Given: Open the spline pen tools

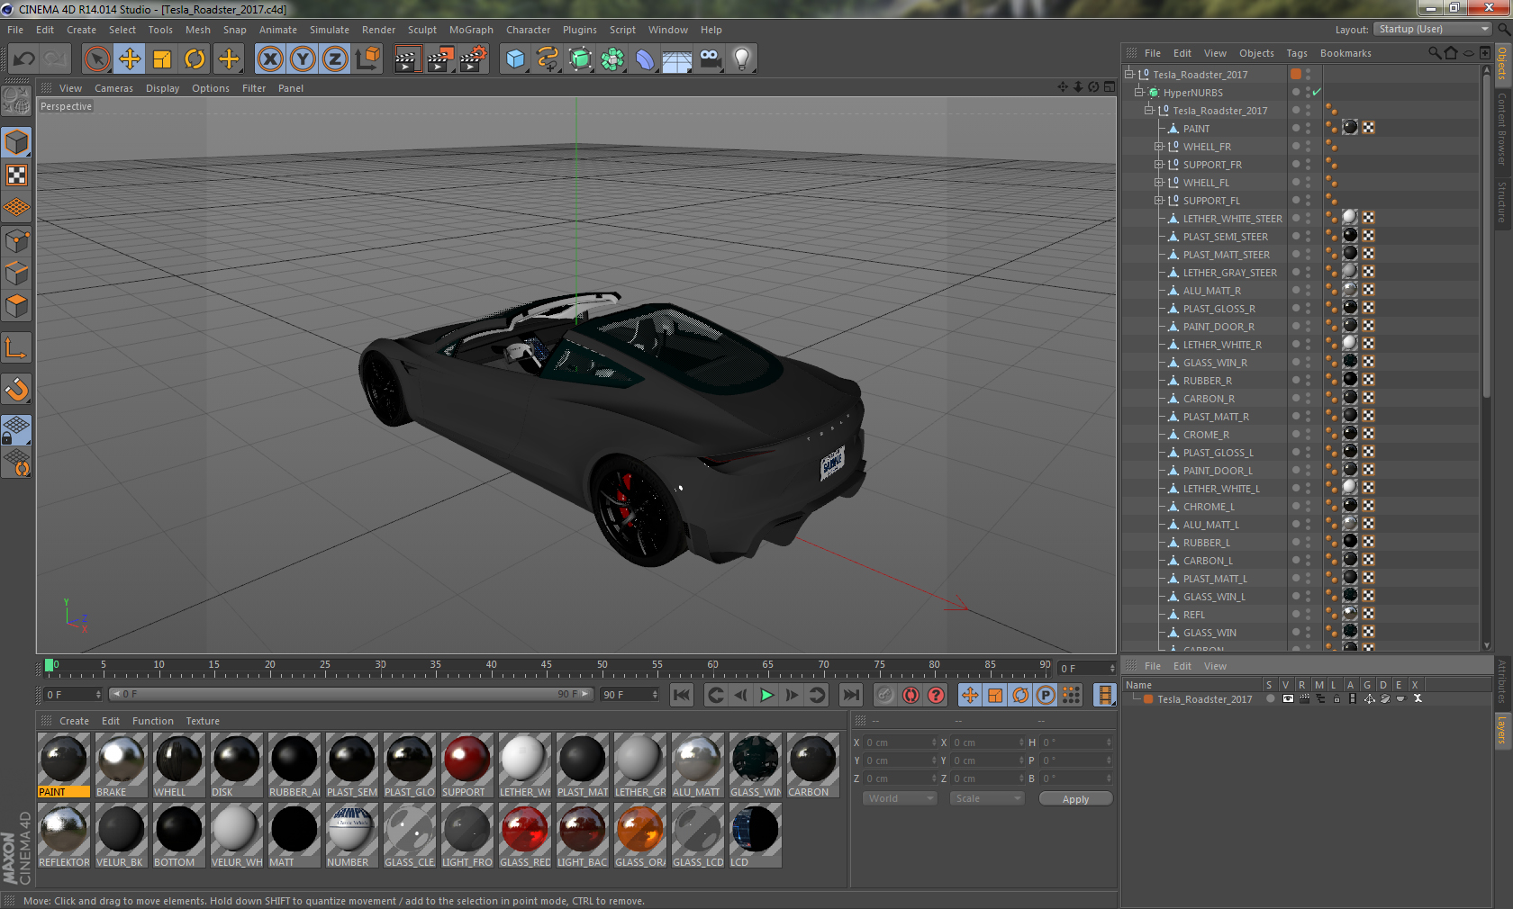Looking at the screenshot, I should pos(548,59).
